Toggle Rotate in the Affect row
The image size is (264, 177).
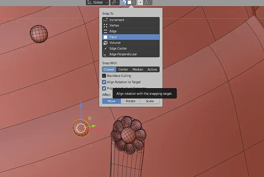pos(131,101)
